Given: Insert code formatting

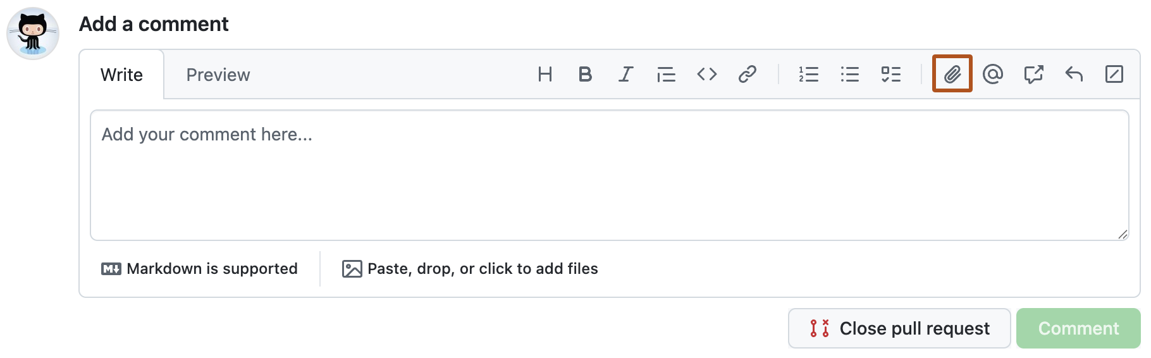Looking at the screenshot, I should coord(706,75).
